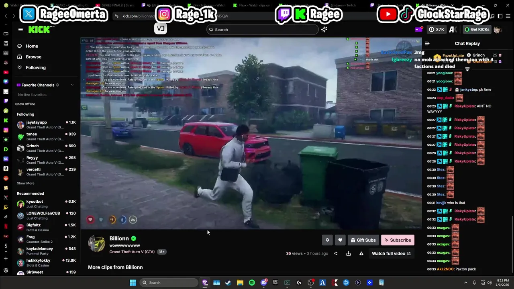The image size is (514, 289).
Task: Open recommended channel Frag
Action: (x=46, y=239)
